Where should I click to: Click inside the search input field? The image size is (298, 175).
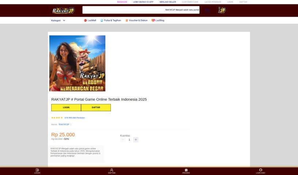point(141,10)
